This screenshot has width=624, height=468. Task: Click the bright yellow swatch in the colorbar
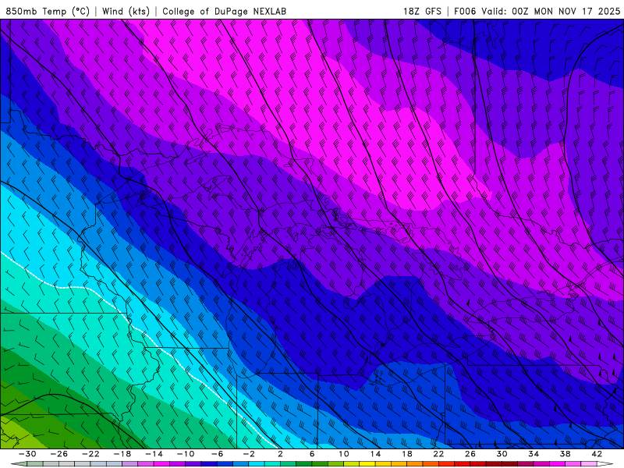point(367,463)
